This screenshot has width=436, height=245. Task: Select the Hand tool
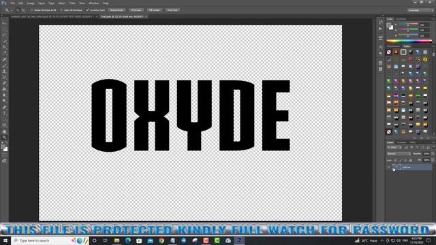(x=4, y=131)
